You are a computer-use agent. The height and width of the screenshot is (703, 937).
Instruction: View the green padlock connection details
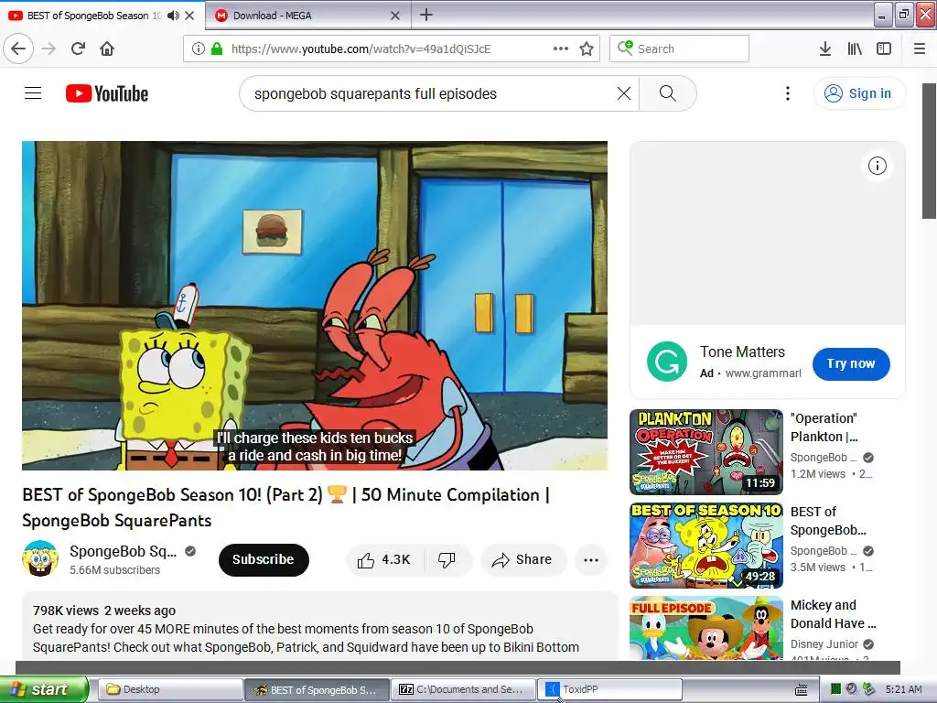[x=216, y=49]
